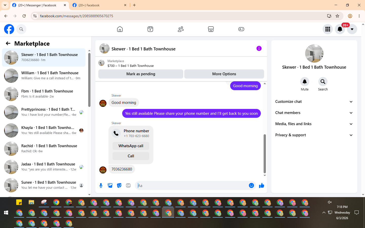This screenshot has height=228, width=365.
Task: Open the Marketplace storefront icon
Action: (x=211, y=29)
